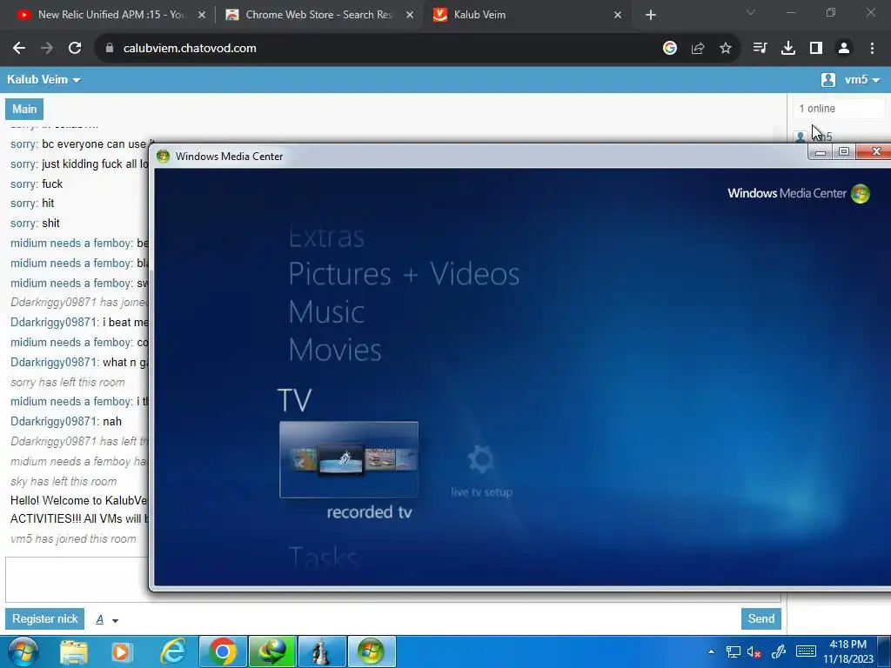
Task: Close the New Relic Unified APM tab
Action: [x=202, y=15]
